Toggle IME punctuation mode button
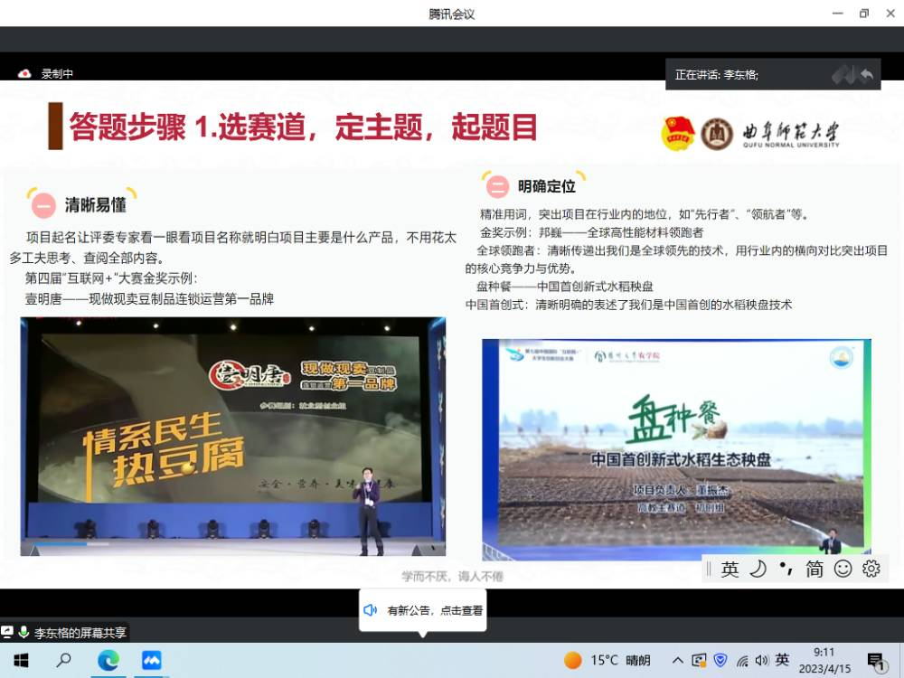 tap(786, 569)
